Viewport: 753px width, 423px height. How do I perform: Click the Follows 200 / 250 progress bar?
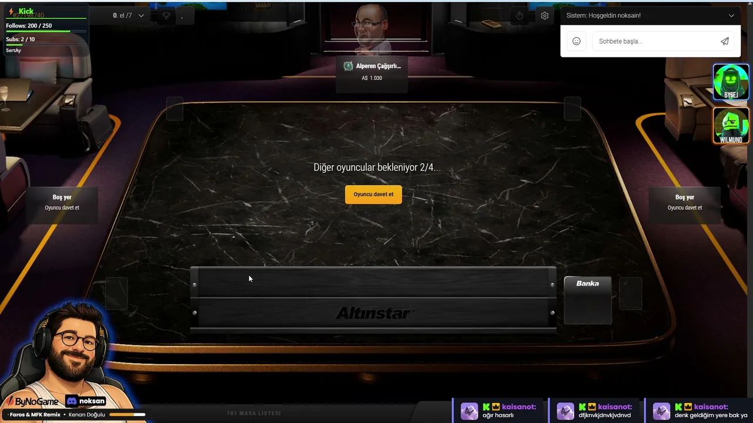click(46, 31)
